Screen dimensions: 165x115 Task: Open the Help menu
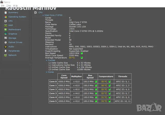click(15, 6)
